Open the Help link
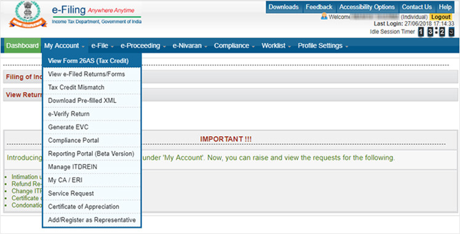460x234 pixels. click(x=445, y=7)
